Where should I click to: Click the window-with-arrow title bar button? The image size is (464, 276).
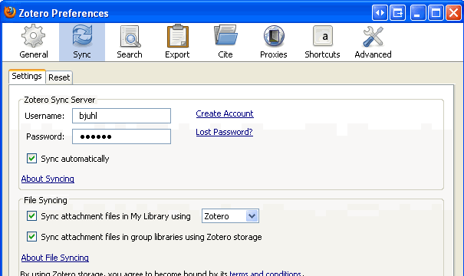click(398, 13)
